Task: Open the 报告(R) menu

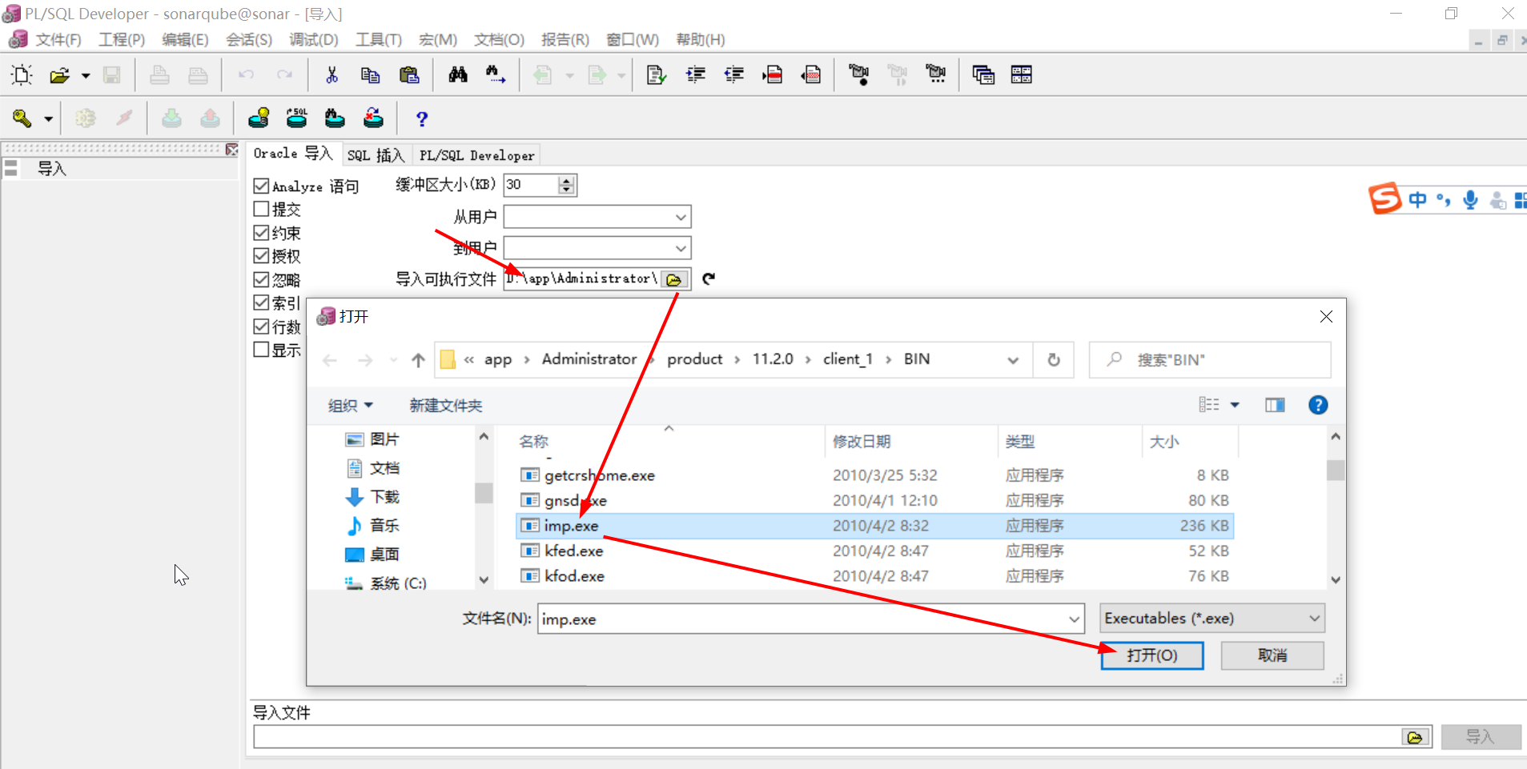Action: point(565,40)
